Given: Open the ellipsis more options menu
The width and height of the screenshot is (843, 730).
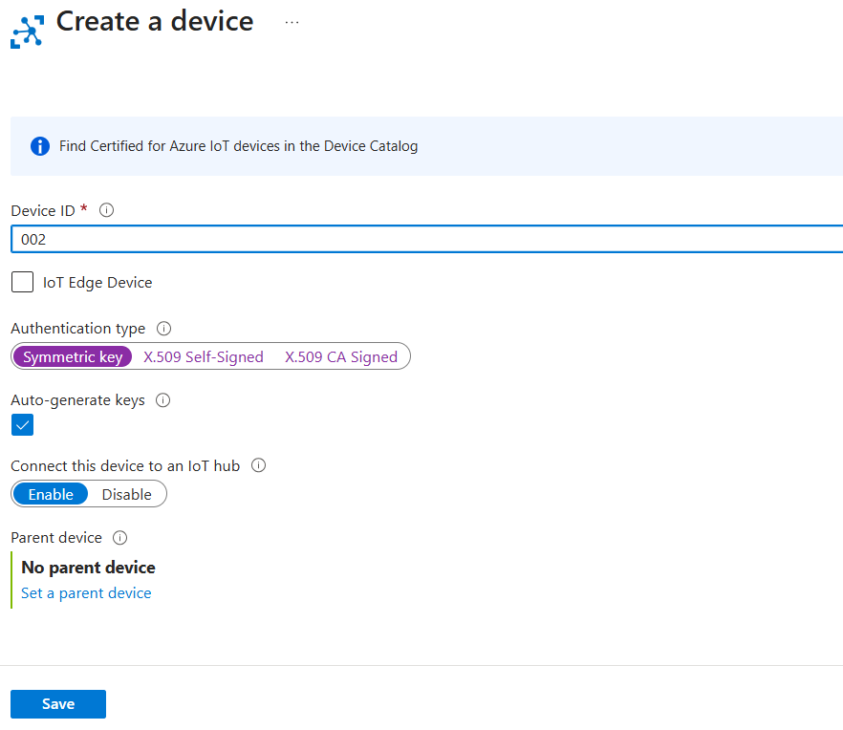Looking at the screenshot, I should 292,23.
